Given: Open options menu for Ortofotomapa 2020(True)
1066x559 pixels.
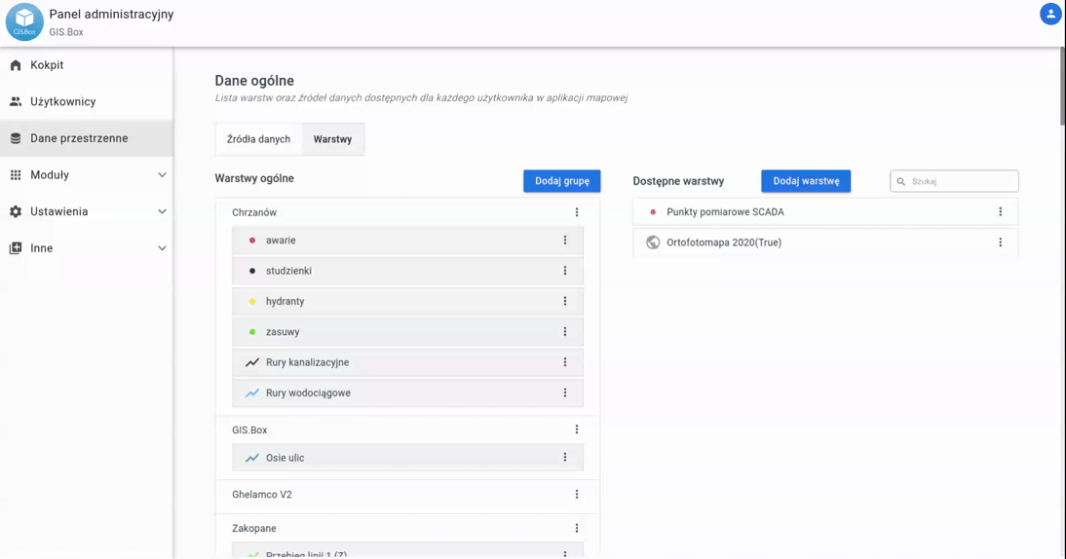Looking at the screenshot, I should tap(1000, 242).
